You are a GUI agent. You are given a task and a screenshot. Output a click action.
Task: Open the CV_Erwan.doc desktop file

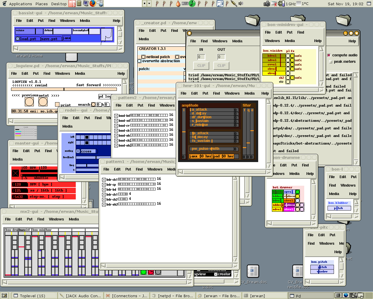[253, 272]
